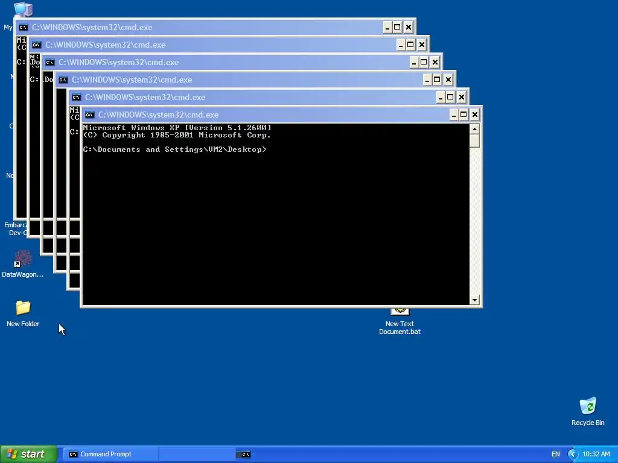This screenshot has width=618, height=463.
Task: Open the system menu icon of the frontmost cmd window
Action: tap(89, 115)
